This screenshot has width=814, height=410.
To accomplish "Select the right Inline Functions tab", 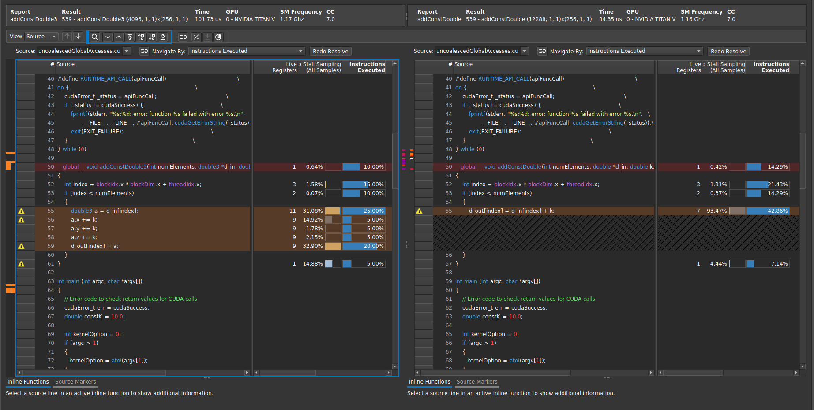I will tap(429, 382).
